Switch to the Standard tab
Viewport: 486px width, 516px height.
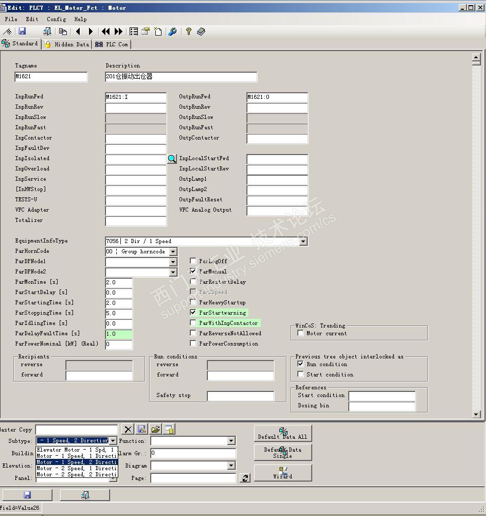coord(20,43)
